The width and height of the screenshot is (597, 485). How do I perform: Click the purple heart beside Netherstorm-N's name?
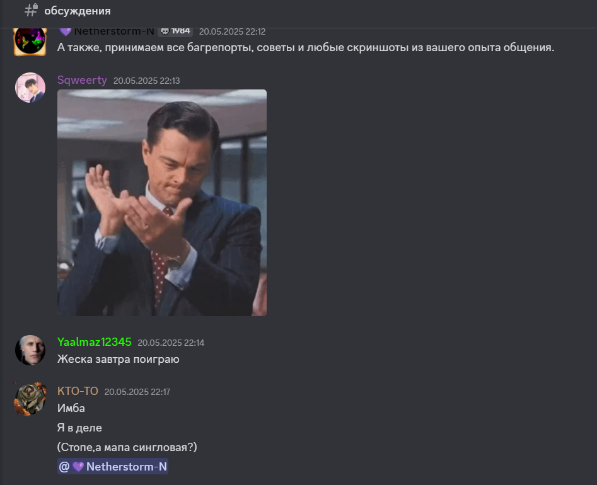coord(65,31)
